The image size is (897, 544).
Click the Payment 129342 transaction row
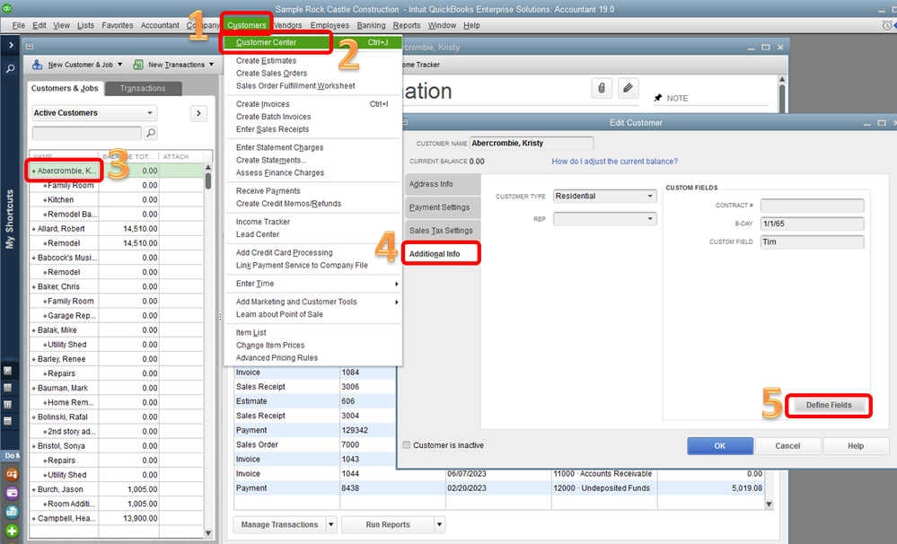[x=313, y=430]
